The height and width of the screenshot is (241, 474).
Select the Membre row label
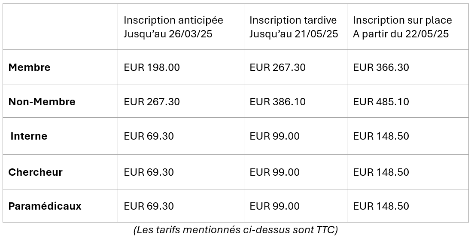click(29, 67)
